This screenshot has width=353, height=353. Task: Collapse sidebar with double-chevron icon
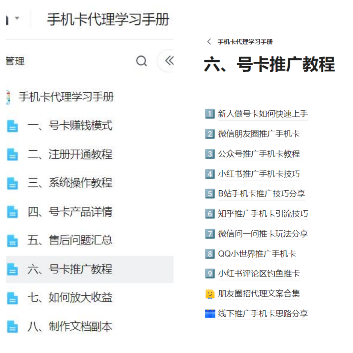[169, 61]
